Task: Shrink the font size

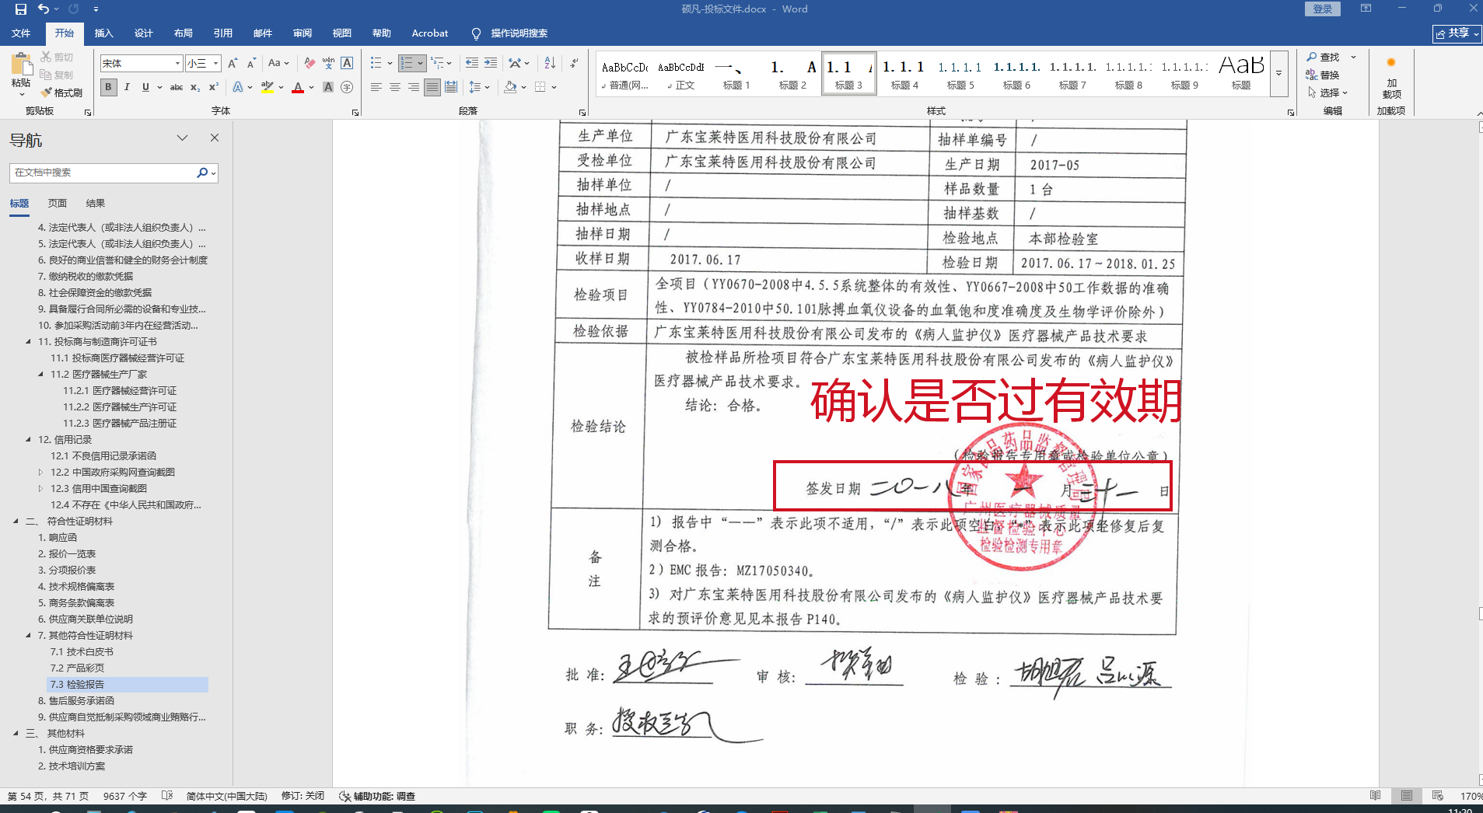Action: coord(251,63)
